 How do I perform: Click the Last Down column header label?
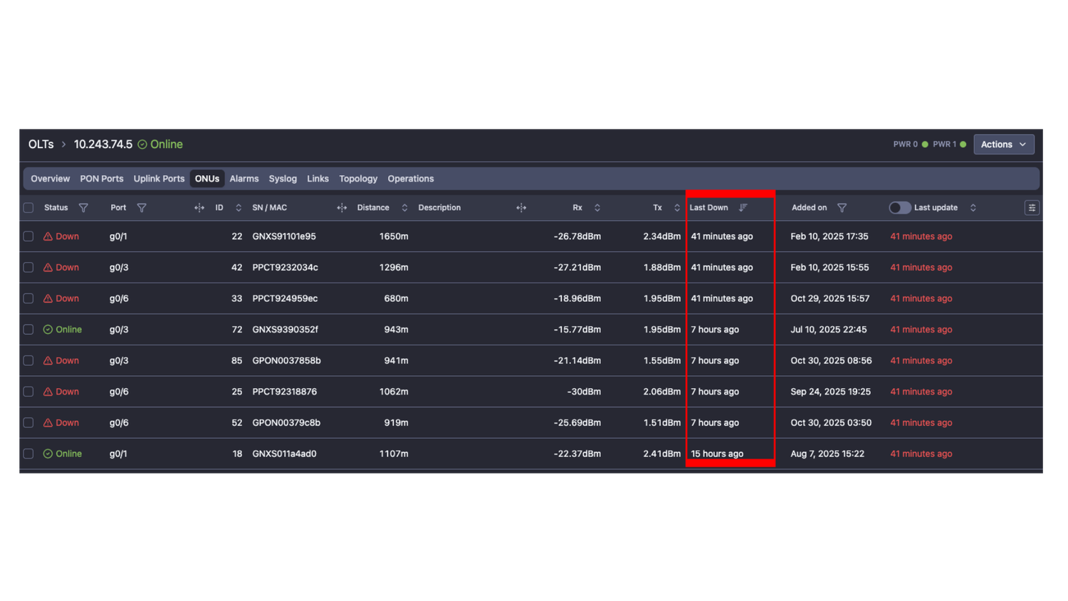point(708,208)
